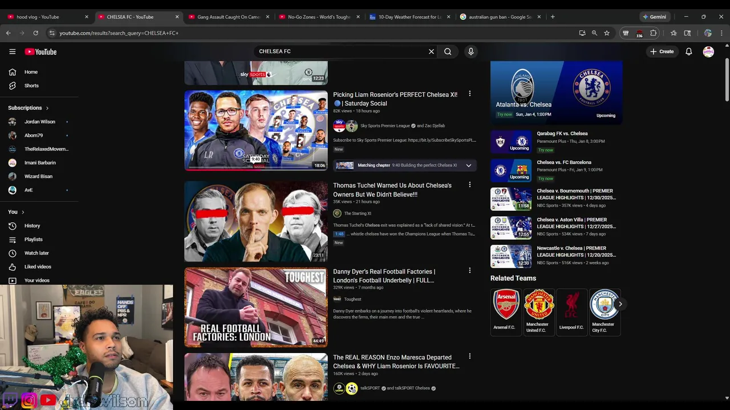Open Abom79 subscription channel
The height and width of the screenshot is (410, 730).
click(x=33, y=136)
